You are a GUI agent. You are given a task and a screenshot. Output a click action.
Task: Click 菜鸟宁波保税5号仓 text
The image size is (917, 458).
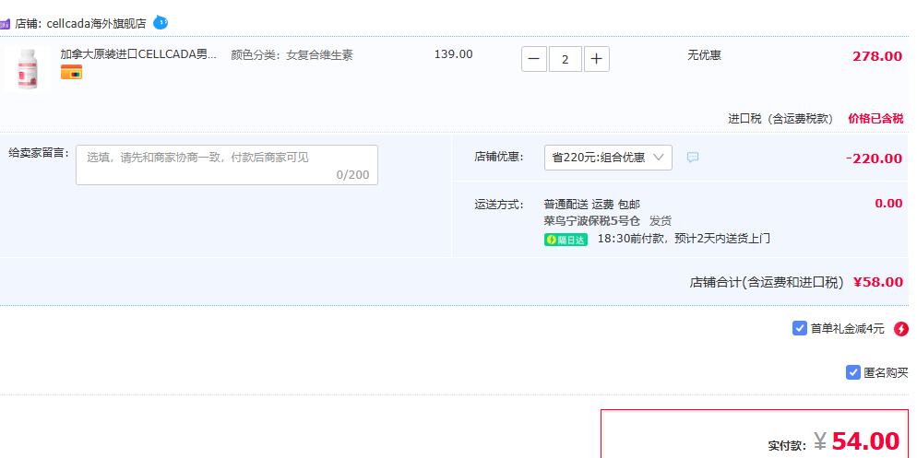(592, 221)
